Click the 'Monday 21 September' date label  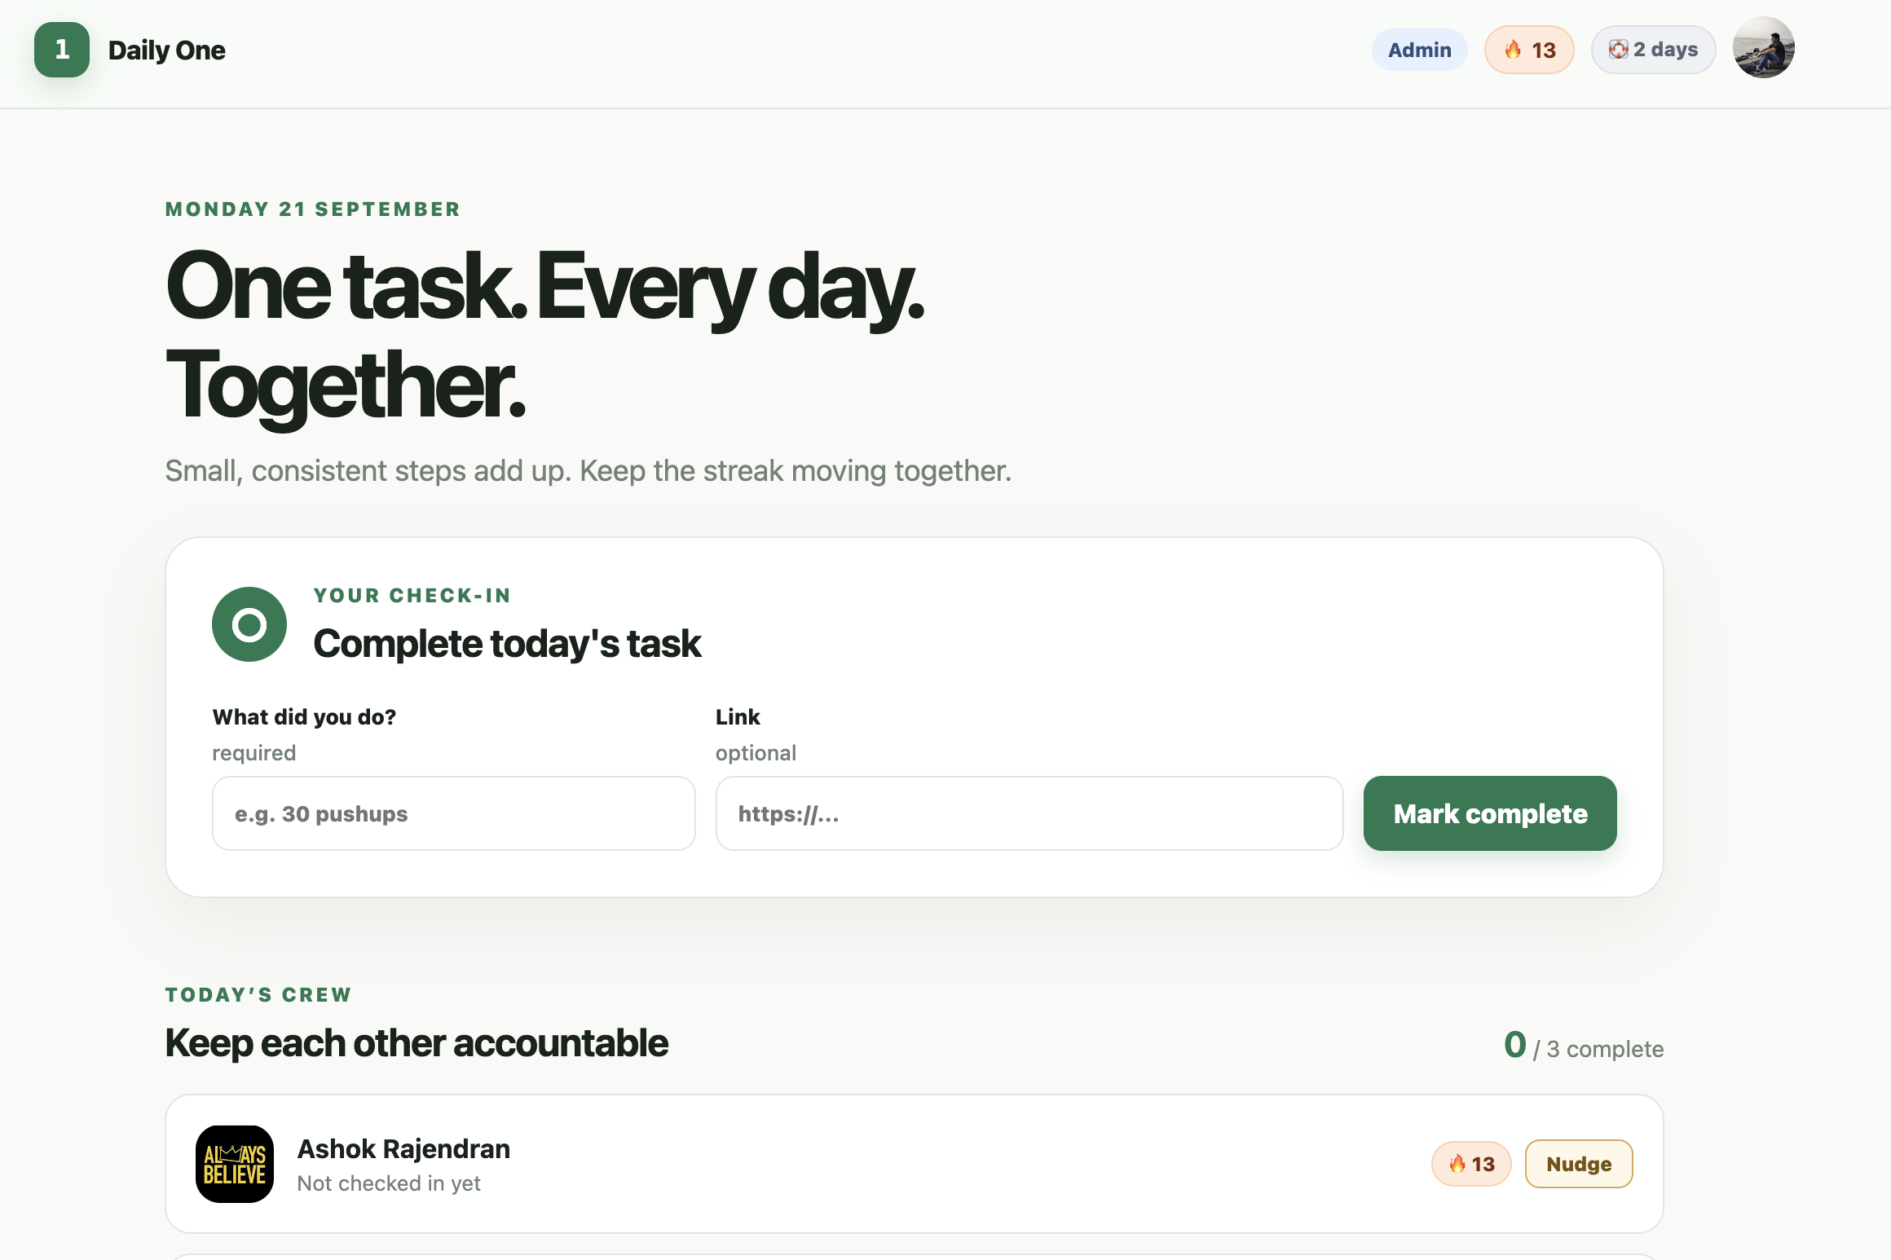[313, 209]
